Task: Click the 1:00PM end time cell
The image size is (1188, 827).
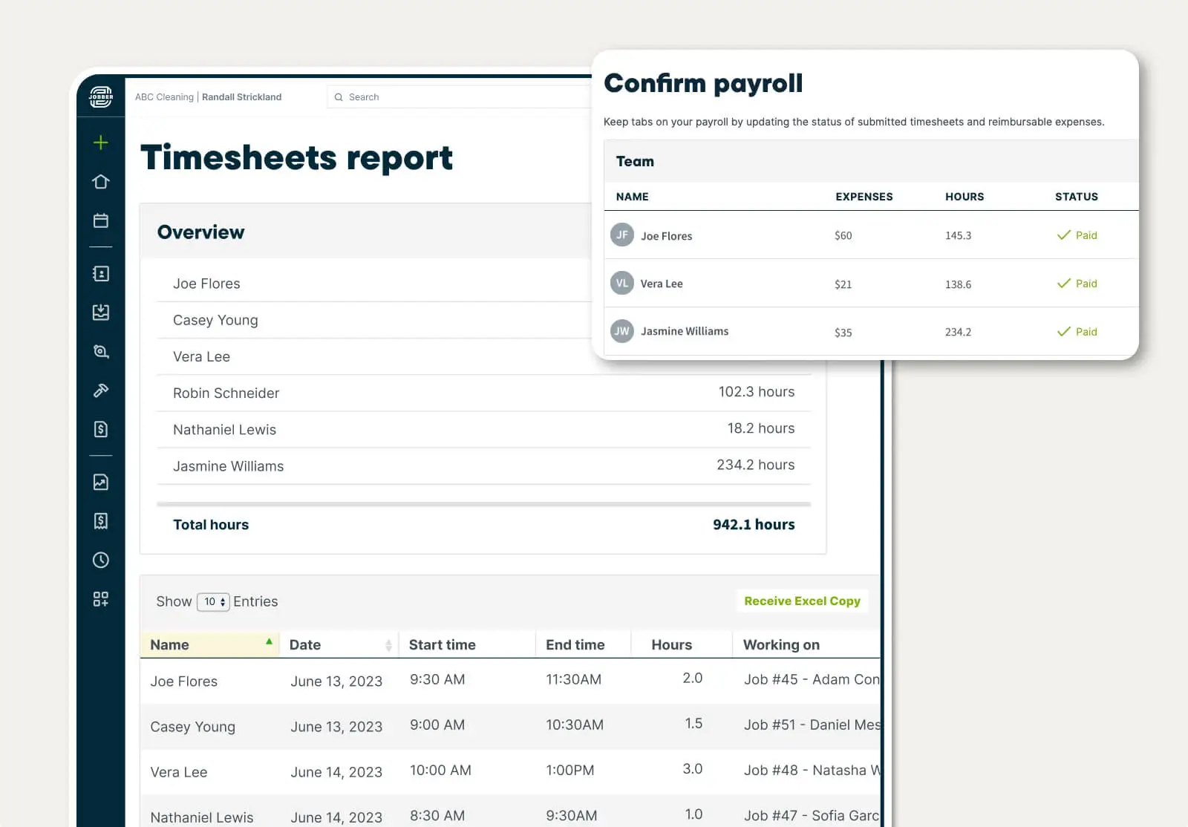Action: [x=569, y=770]
